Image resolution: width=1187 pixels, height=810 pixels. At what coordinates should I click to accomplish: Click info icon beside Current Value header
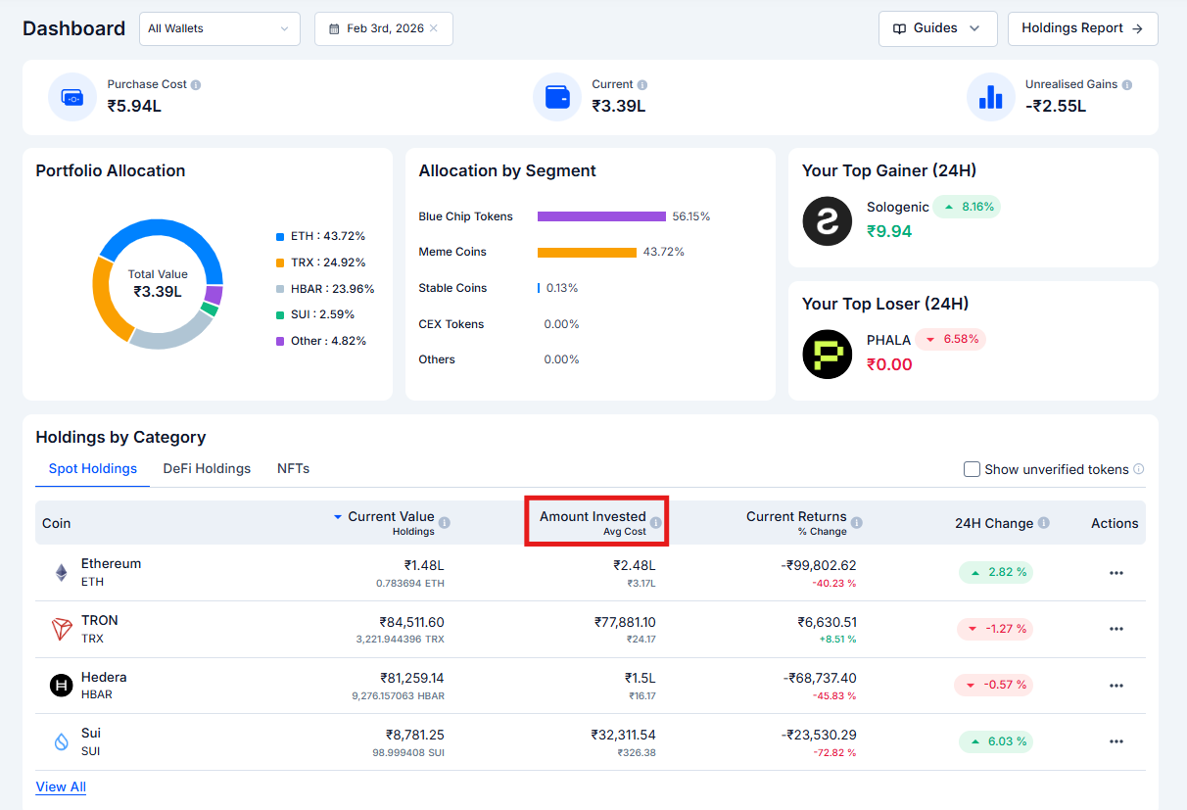pos(445,523)
